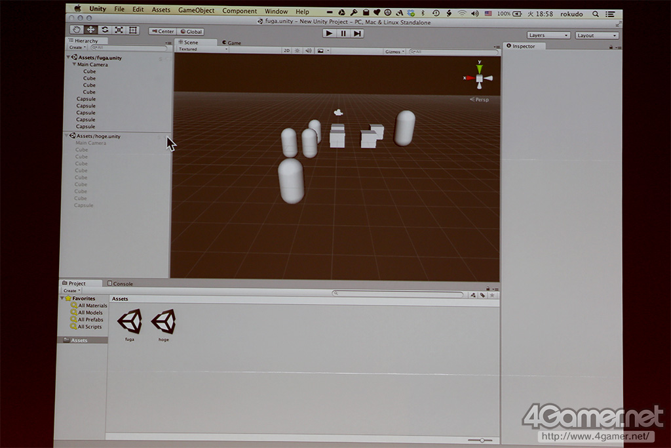The image size is (671, 448).
Task: Toggle 2D scene view mode
Action: coord(287,51)
